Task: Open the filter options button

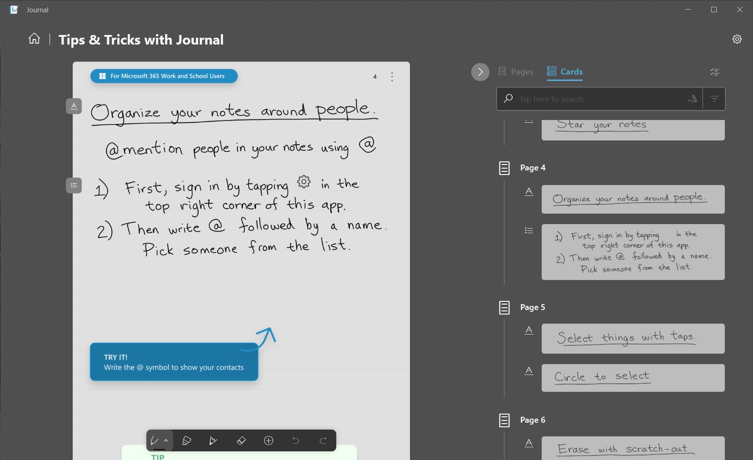Action: tap(714, 99)
